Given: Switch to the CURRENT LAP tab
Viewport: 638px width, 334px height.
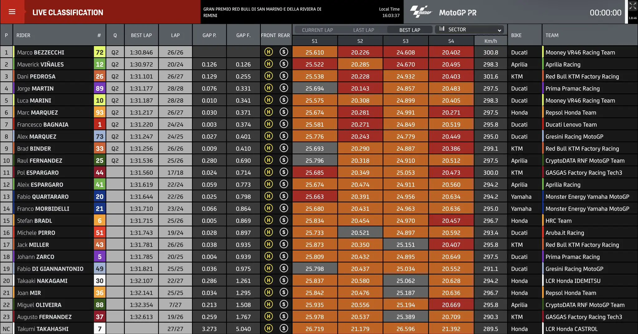Looking at the screenshot, I should pyautogui.click(x=317, y=30).
